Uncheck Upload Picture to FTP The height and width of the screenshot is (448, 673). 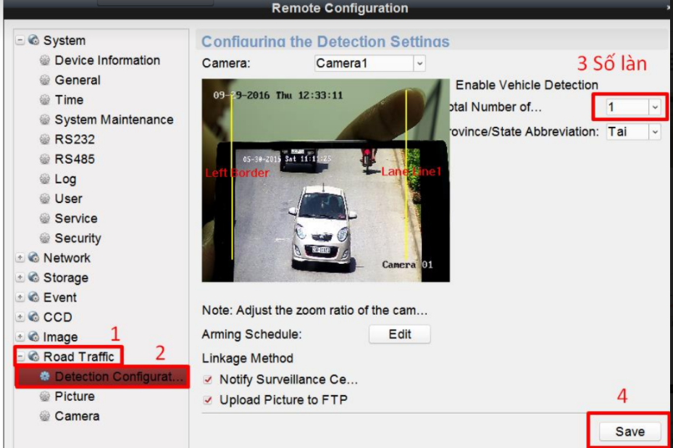pos(209,399)
